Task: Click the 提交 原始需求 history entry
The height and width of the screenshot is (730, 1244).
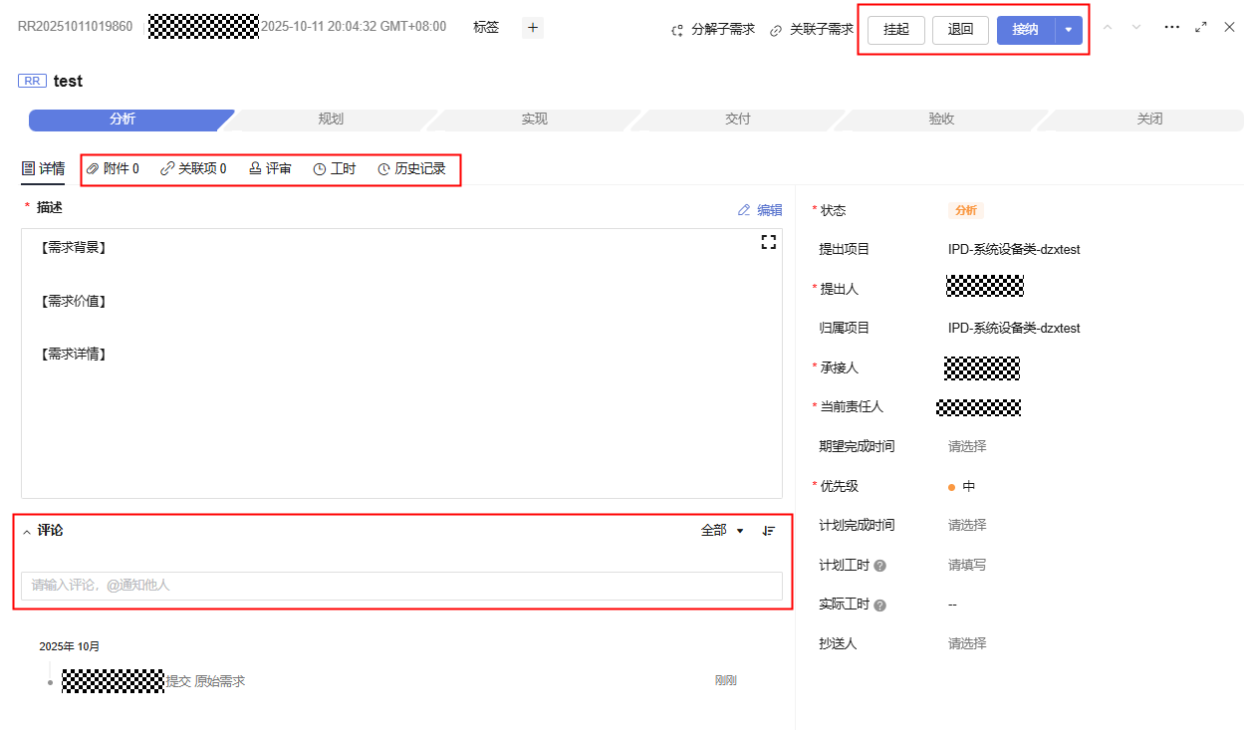Action: click(205, 681)
